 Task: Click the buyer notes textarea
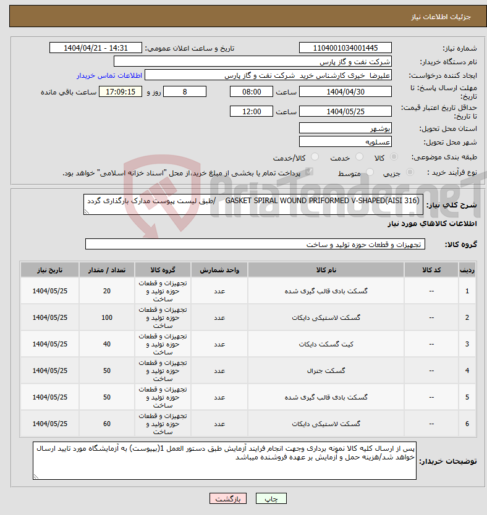(224, 461)
